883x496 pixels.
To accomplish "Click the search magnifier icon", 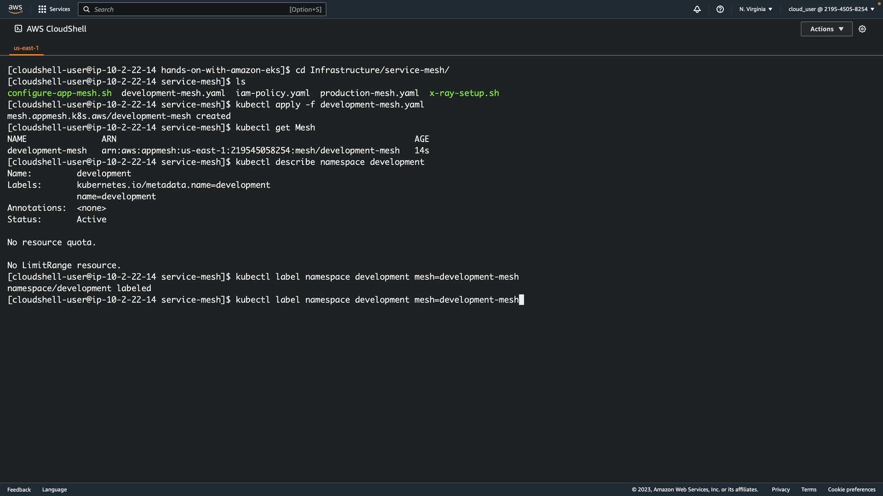I will [86, 9].
